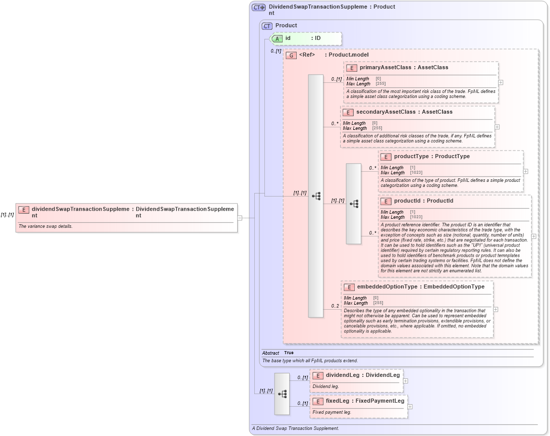Select the A icon of the id attribute
This screenshot has width=550, height=436.
278,38
